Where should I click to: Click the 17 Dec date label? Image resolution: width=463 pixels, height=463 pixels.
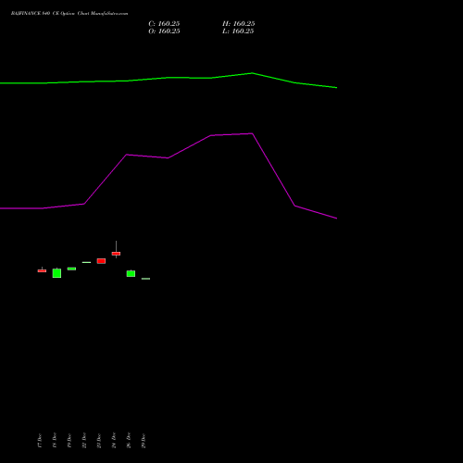tap(40, 441)
